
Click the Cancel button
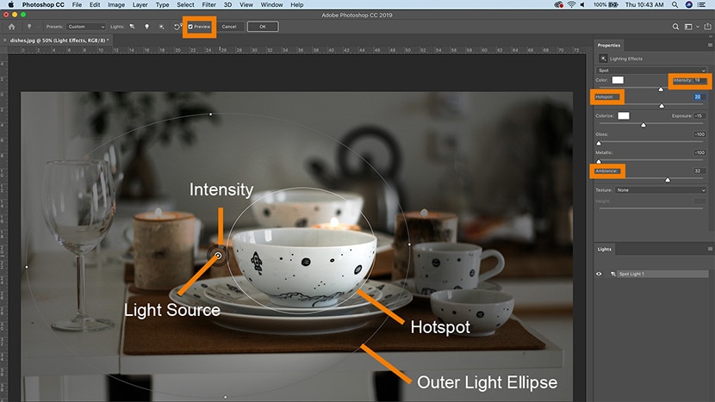(x=228, y=27)
